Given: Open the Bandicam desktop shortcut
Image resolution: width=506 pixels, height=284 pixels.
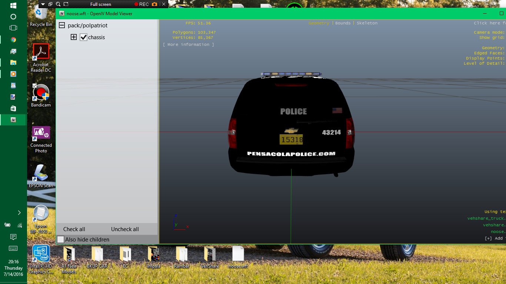Looking at the screenshot, I should point(41,96).
